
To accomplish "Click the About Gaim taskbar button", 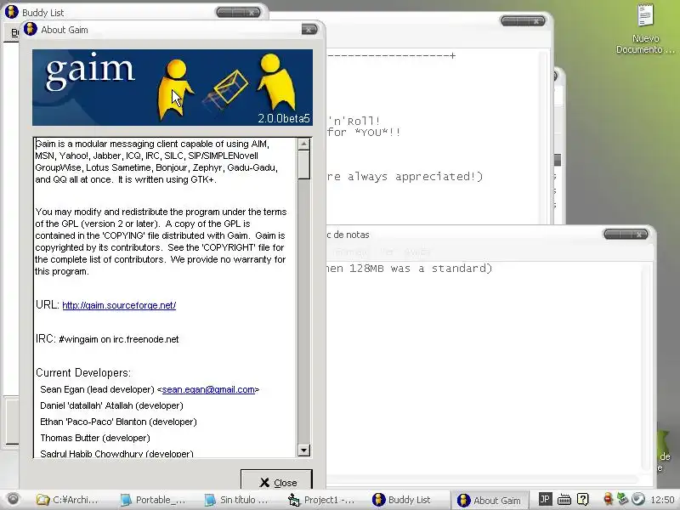I will pyautogui.click(x=490, y=500).
